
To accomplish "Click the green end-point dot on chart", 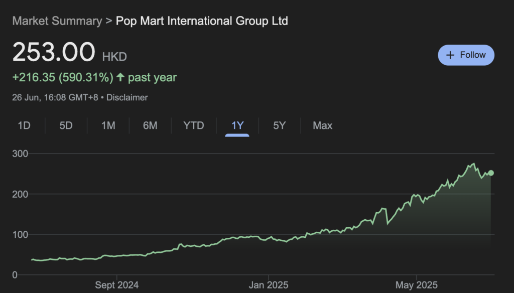I will 491,173.
